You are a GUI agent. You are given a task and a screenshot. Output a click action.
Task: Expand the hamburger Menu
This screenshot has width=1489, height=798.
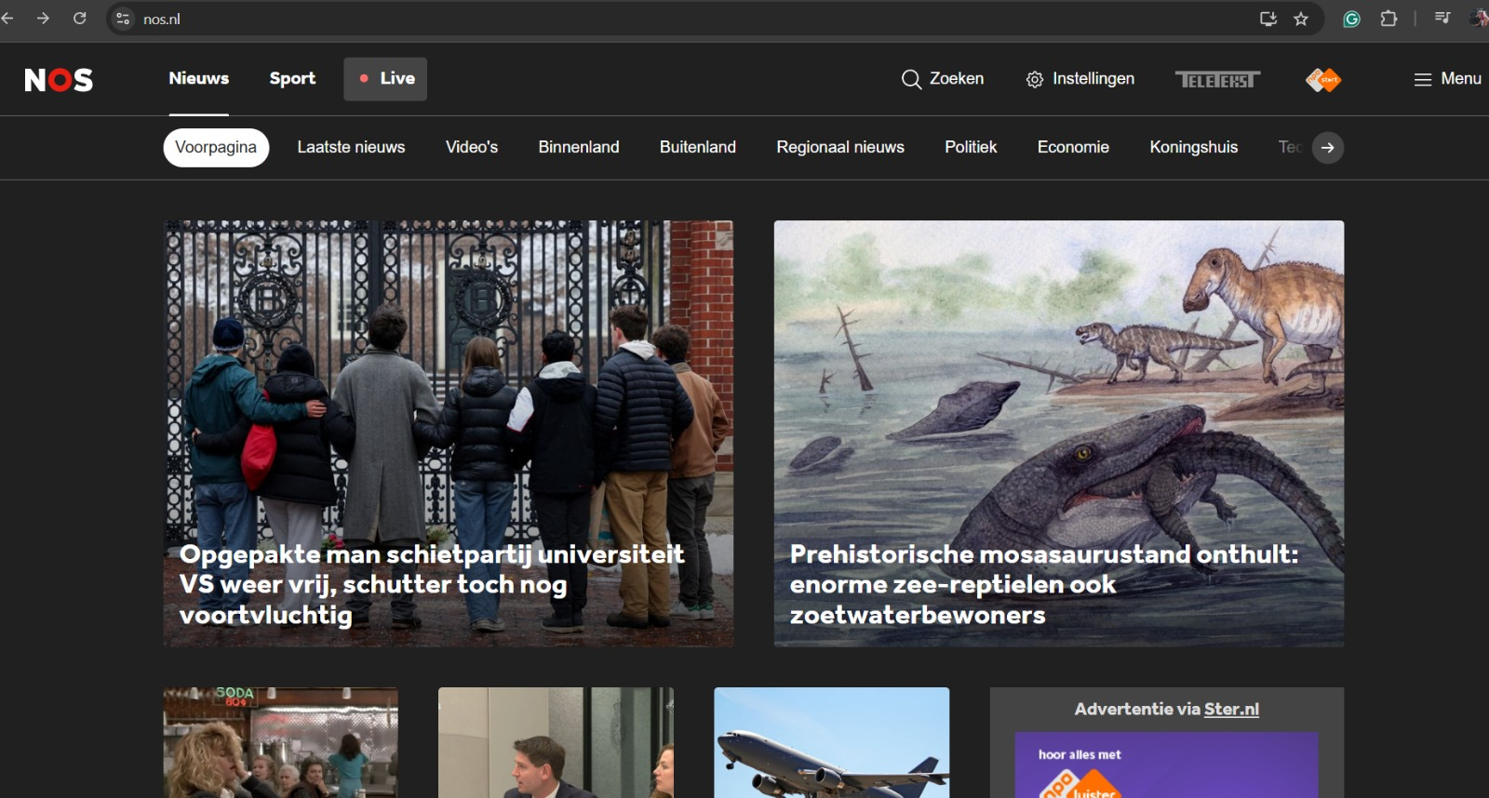1447,79
